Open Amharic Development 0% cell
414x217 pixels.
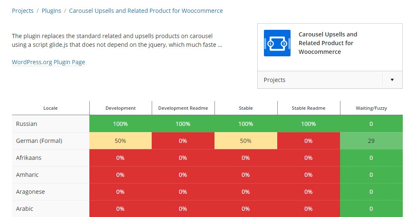[x=121, y=175]
